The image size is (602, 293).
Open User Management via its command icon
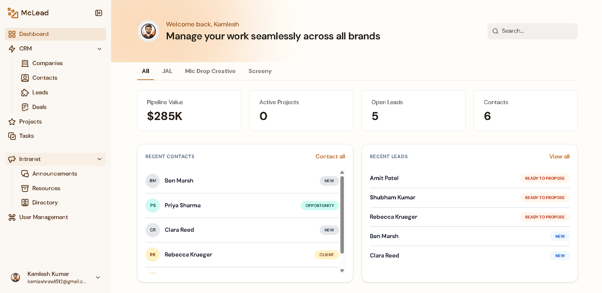(12, 217)
